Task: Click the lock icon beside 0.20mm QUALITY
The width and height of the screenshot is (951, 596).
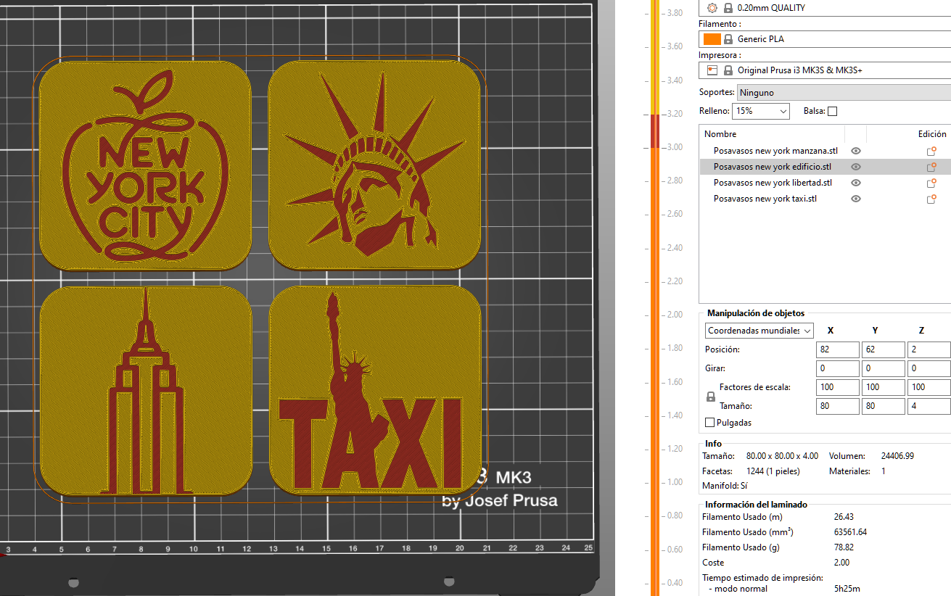Action: (728, 8)
